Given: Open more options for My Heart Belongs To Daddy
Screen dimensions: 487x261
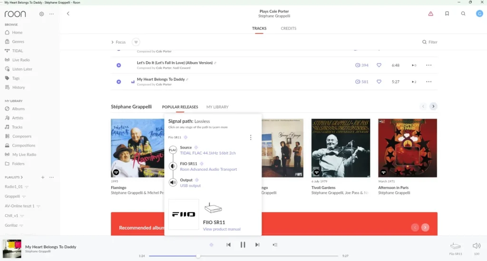Looking at the screenshot, I should point(429,82).
